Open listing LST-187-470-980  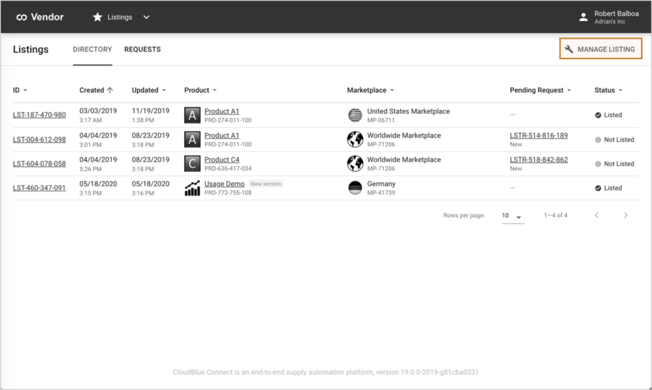coord(39,115)
